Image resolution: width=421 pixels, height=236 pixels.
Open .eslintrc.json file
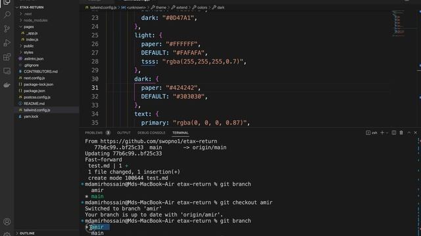click(x=34, y=59)
